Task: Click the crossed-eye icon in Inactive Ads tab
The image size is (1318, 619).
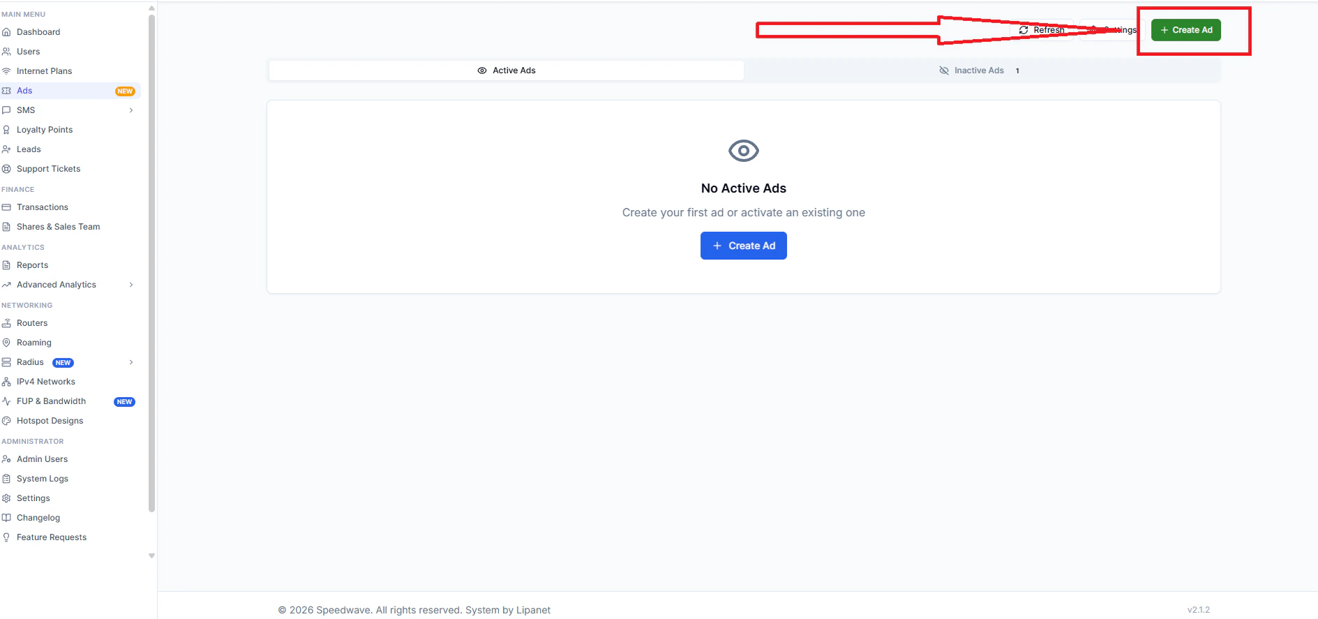Action: [x=944, y=70]
